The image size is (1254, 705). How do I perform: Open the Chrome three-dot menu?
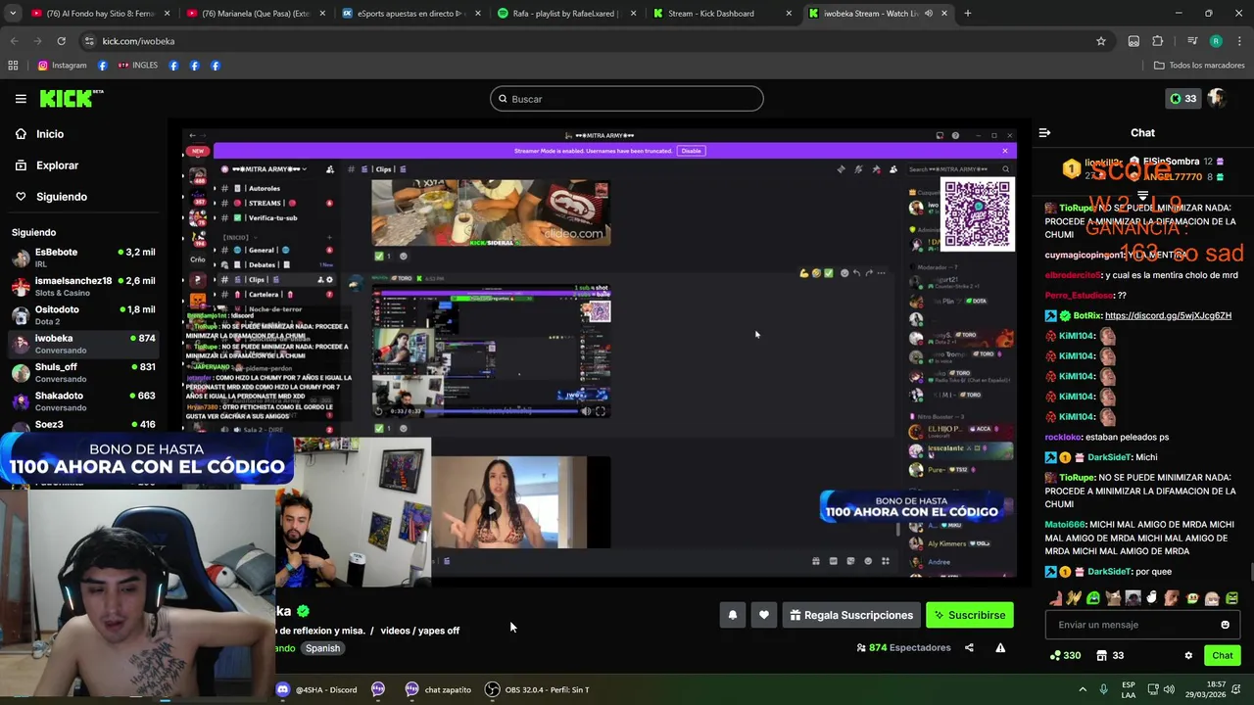[x=1239, y=41]
